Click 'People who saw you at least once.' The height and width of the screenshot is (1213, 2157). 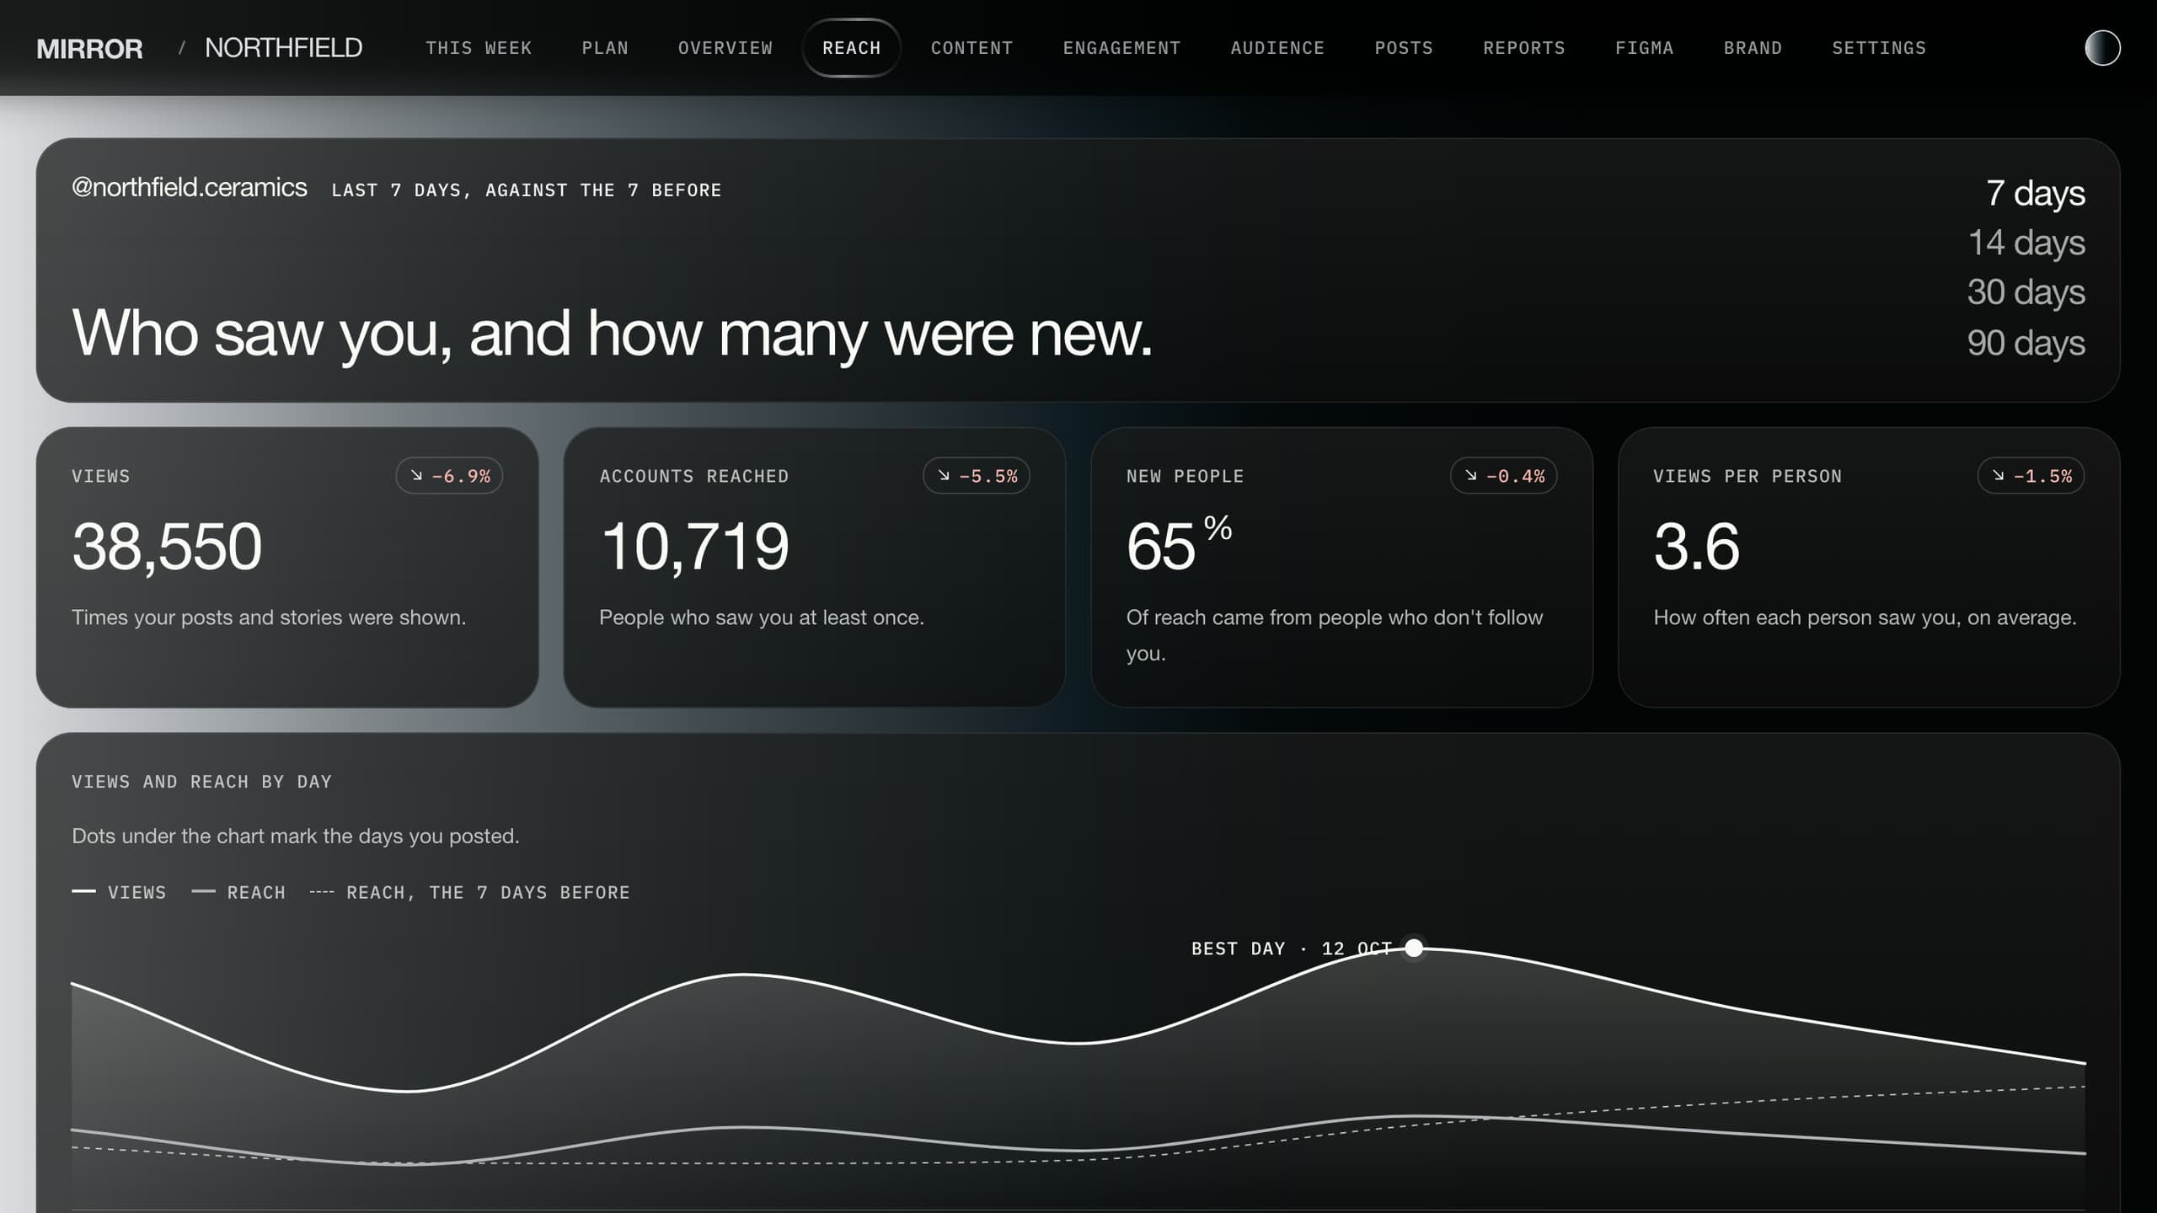point(762,617)
